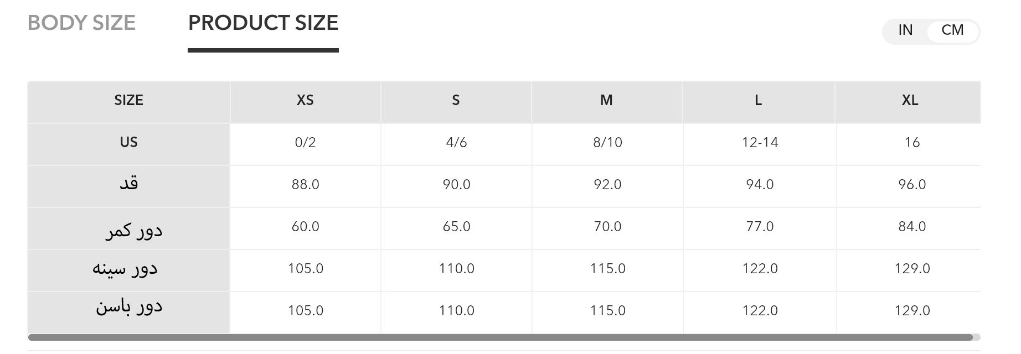This screenshot has height=354, width=1021.
Task: Click the US row label
Action: [x=128, y=143]
